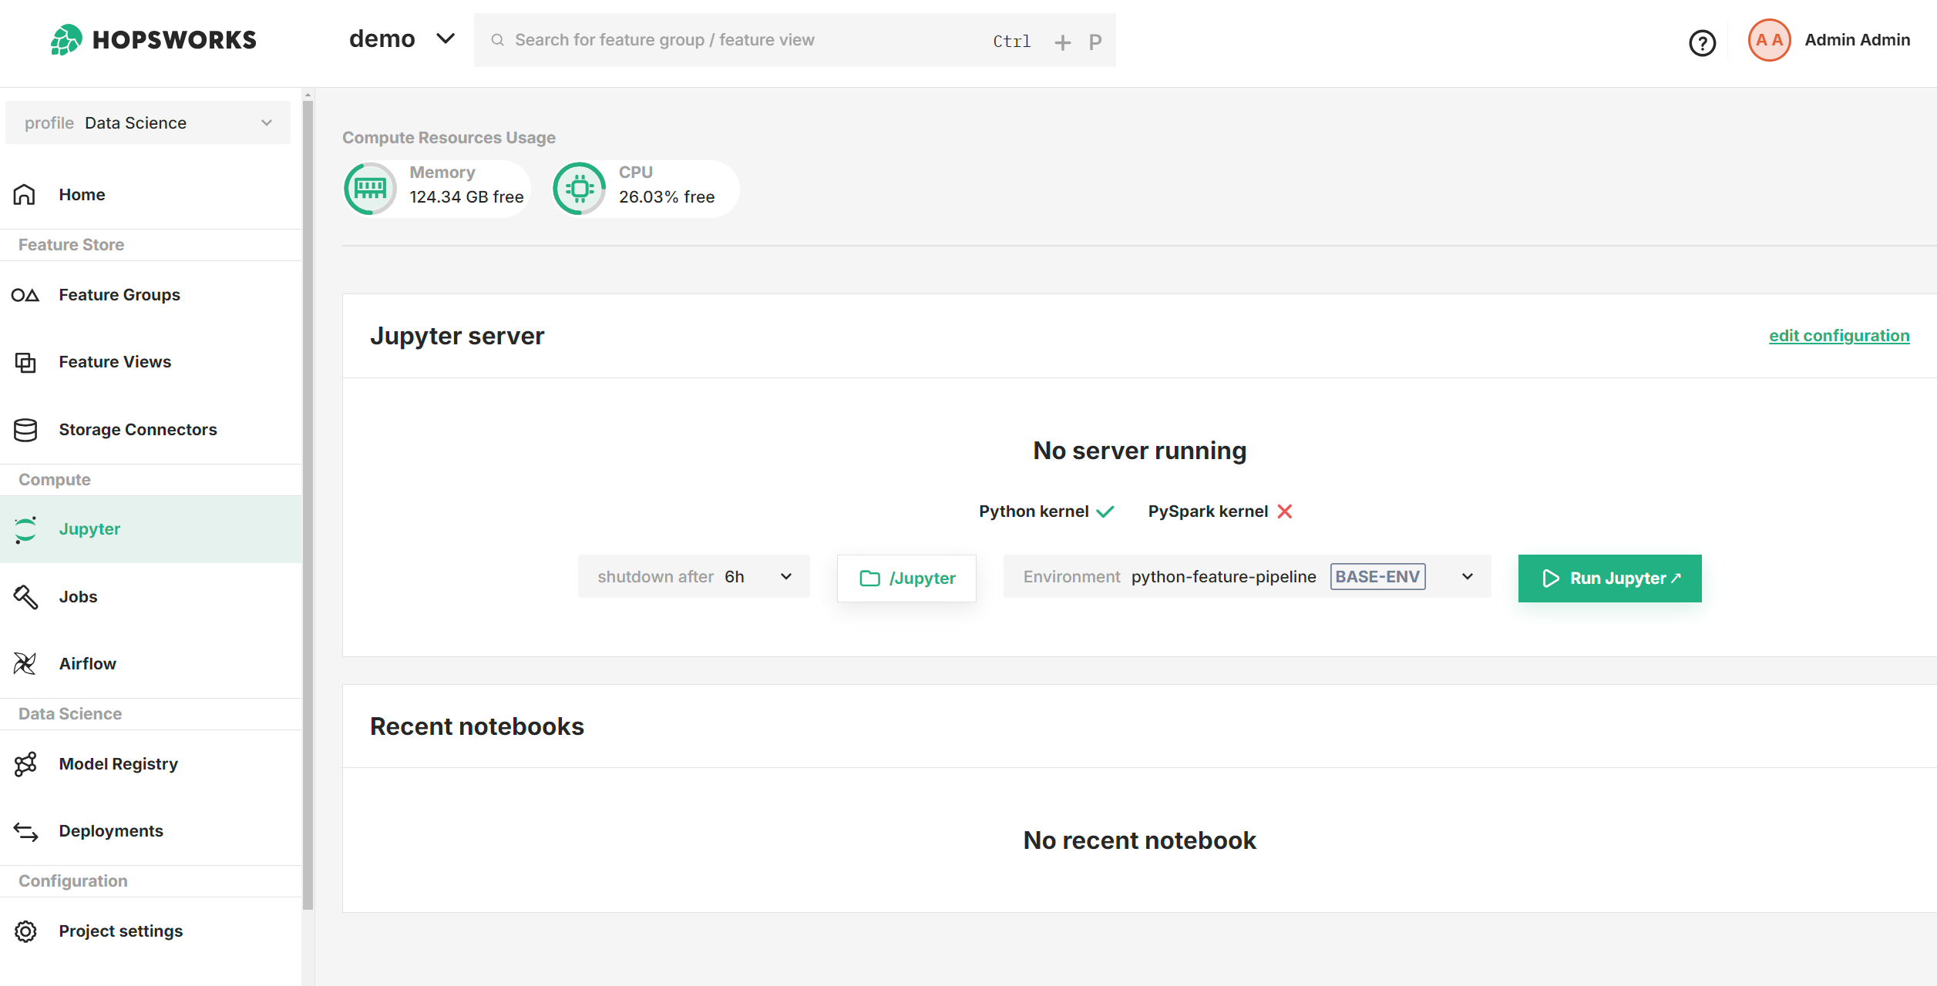Expand the Environment python-feature-pipeline dropdown

point(1466,576)
